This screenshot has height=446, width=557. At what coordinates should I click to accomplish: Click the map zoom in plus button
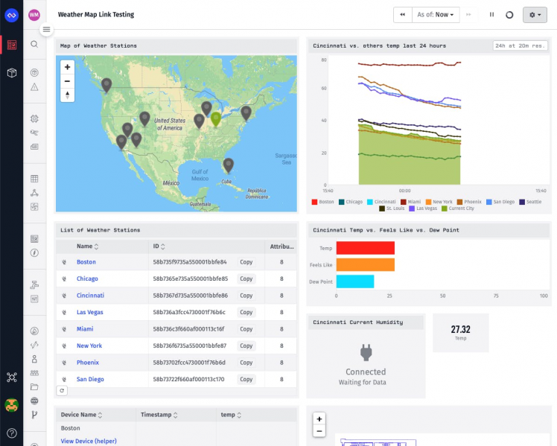68,67
